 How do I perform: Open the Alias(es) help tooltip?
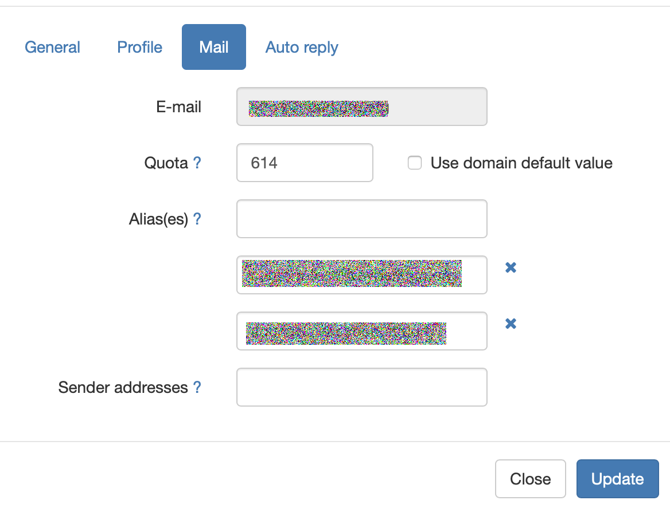[197, 219]
